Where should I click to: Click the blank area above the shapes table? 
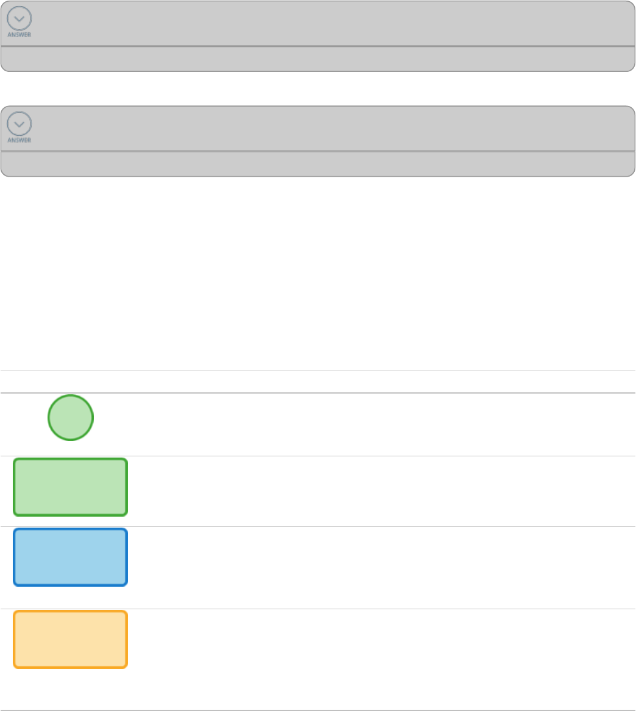pos(317,274)
